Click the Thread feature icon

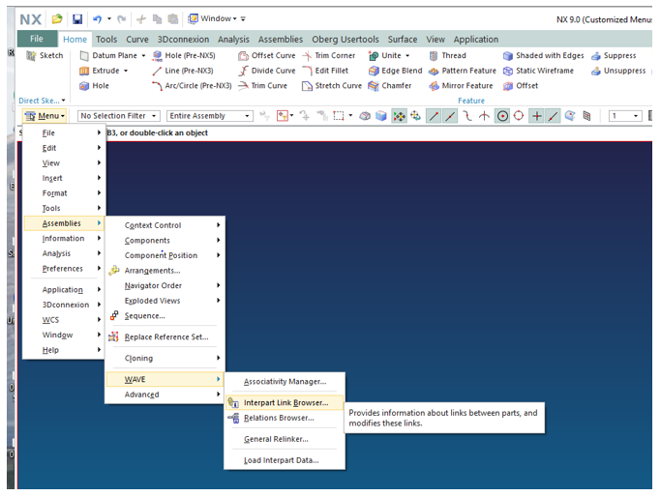434,55
